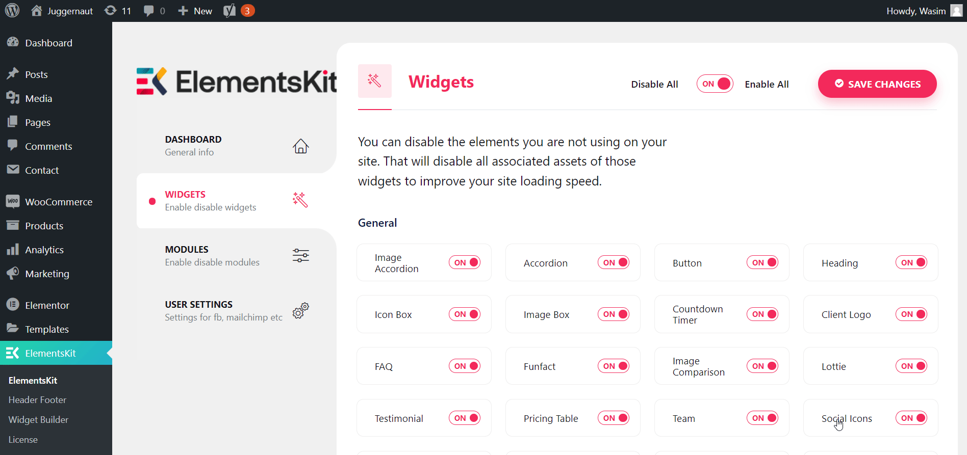967x455 pixels.
Task: Select the ElementsKit submenu entry
Action: 33,381
